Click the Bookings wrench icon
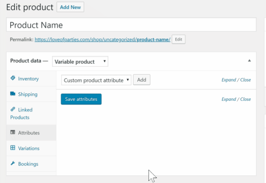This screenshot has height=183, width=266. coord(13,164)
